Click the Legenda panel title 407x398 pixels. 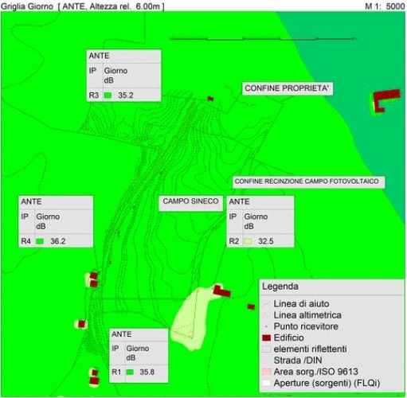tap(280, 287)
